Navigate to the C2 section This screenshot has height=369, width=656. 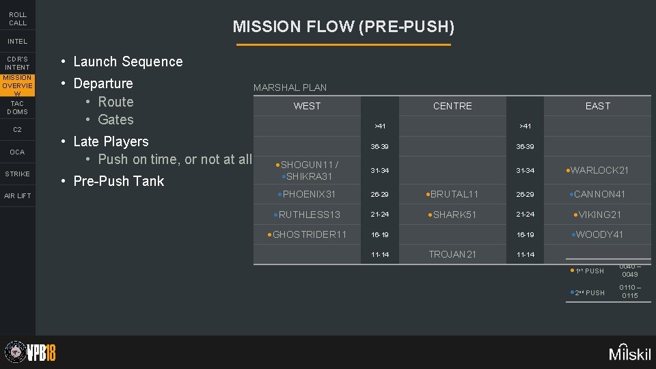pos(18,130)
